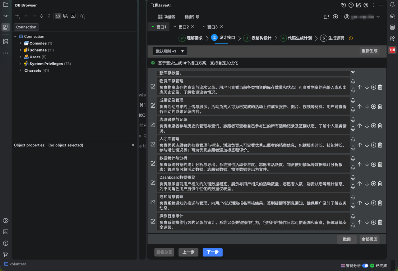Image resolution: width=398 pixels, height=271 pixels.
Task: Open 飞算JavaAI hexagon settings icon
Action: (x=366, y=5)
